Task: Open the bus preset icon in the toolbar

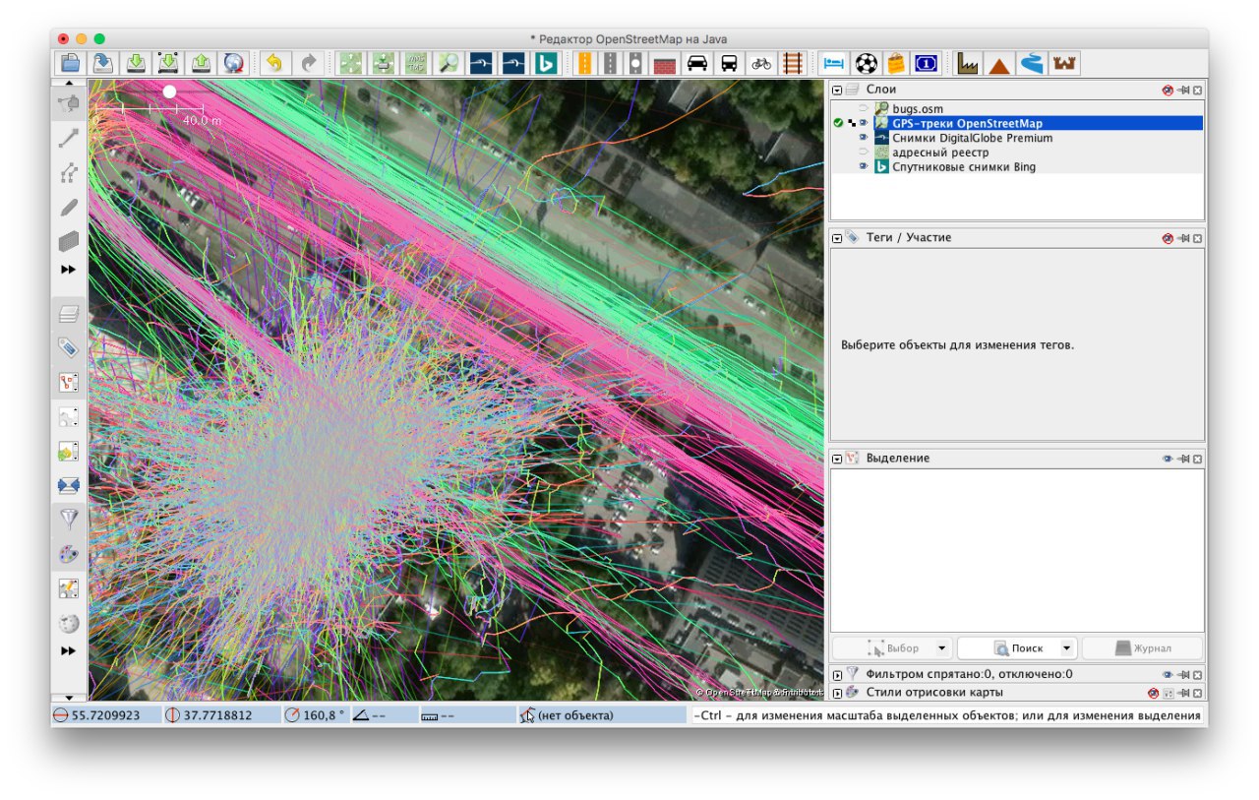Action: pos(729,64)
